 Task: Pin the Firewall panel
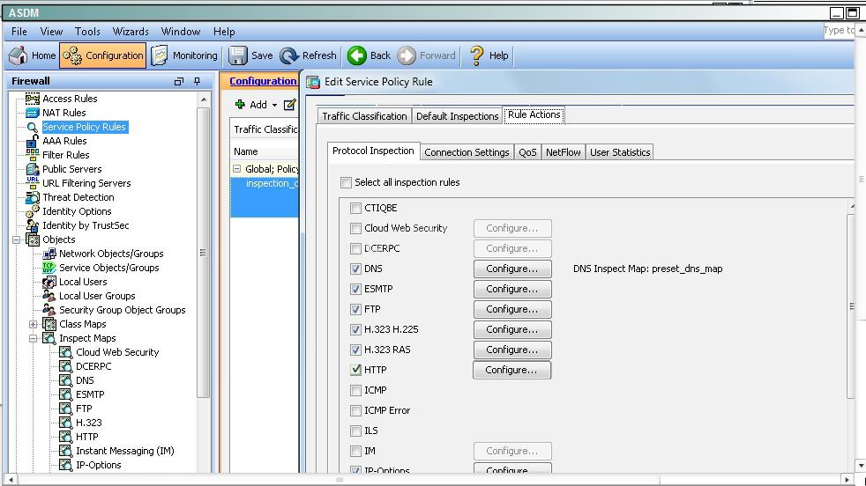tap(198, 81)
